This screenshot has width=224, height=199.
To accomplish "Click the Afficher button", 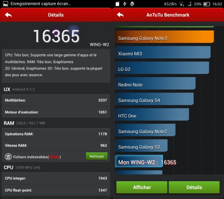I will [142, 187].
